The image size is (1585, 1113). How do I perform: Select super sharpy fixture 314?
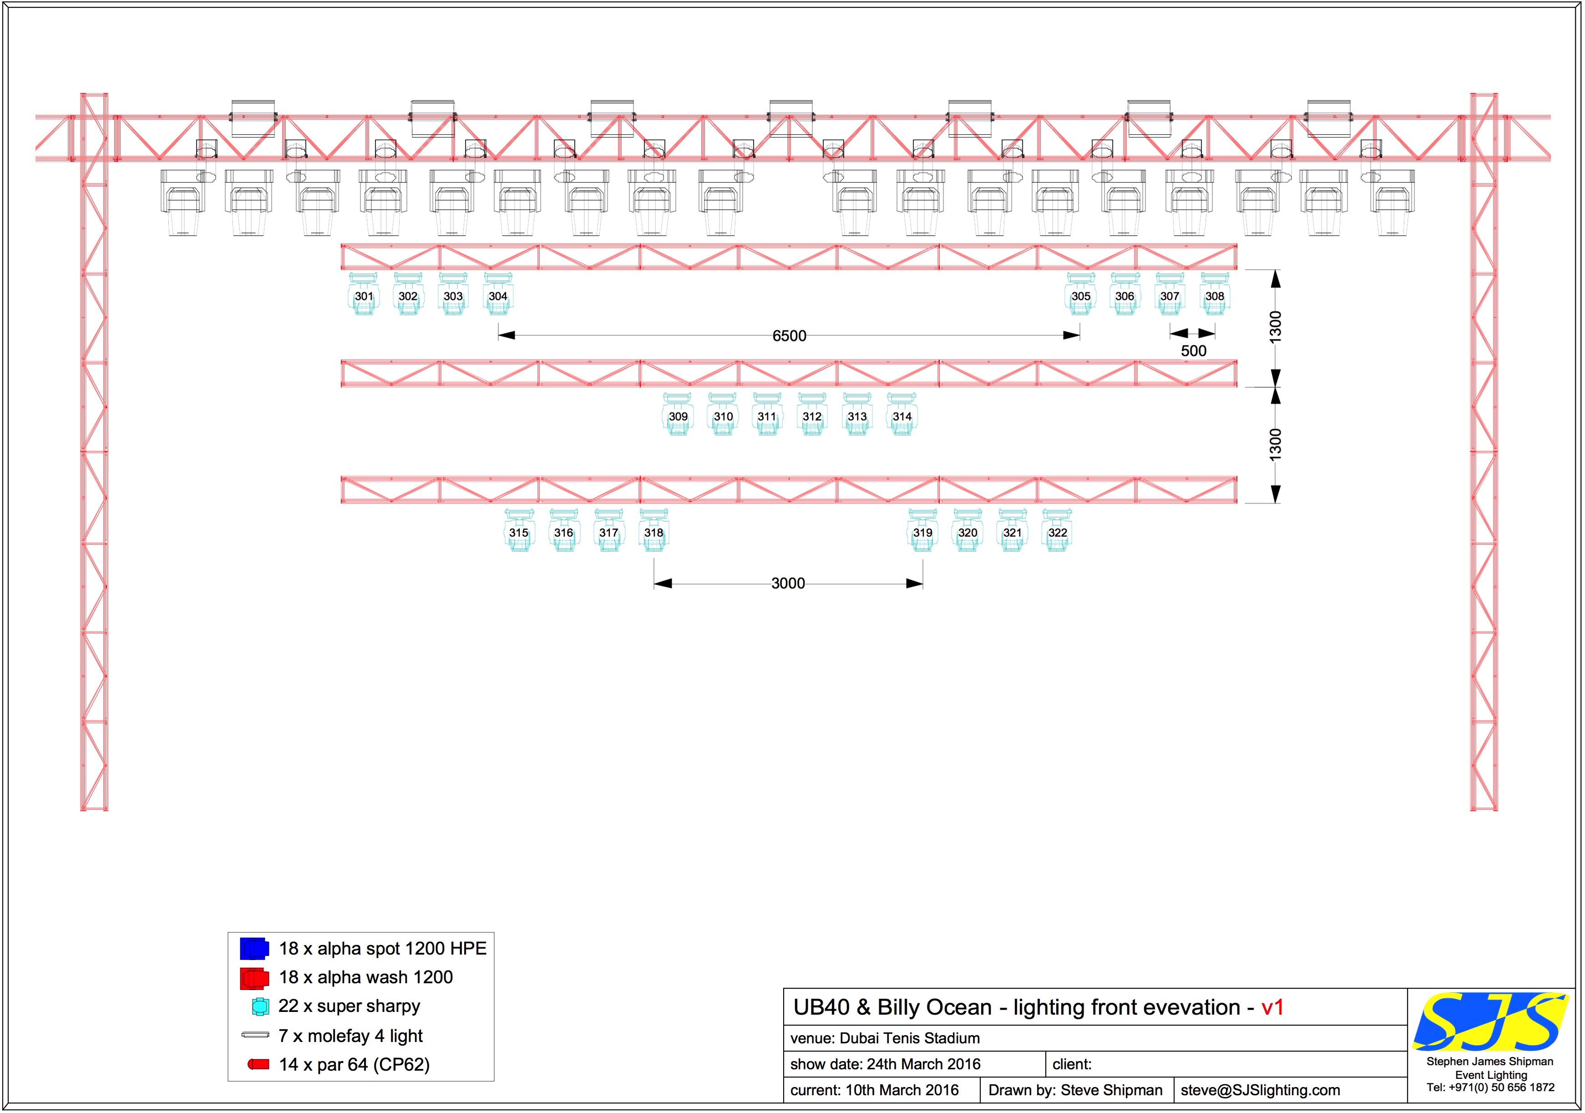(x=901, y=415)
